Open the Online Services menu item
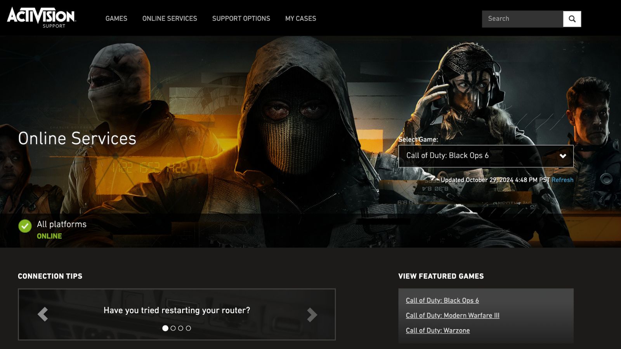The width and height of the screenshot is (621, 349). [170, 19]
